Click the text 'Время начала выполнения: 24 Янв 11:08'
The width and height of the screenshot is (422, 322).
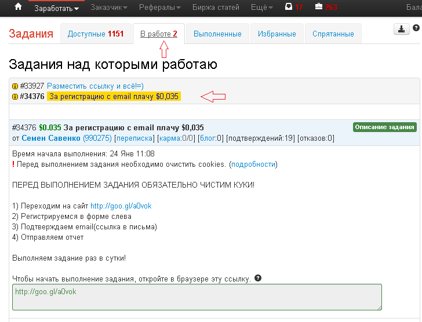83,153
